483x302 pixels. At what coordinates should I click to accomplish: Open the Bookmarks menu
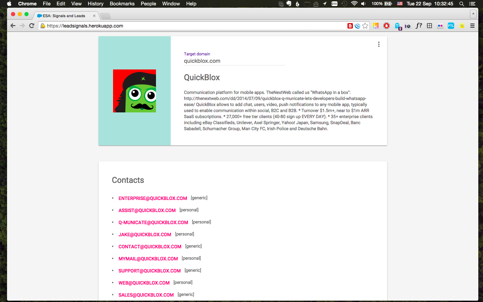coord(122,4)
